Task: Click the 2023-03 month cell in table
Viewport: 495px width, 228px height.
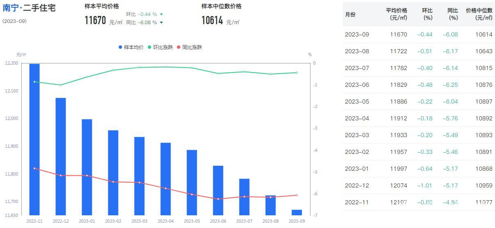Action: (357, 135)
